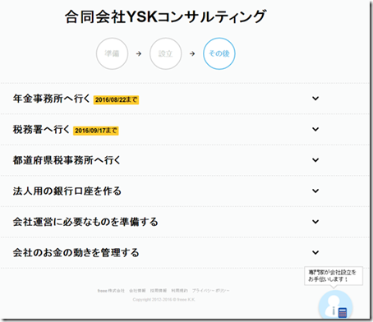Go to the 準備 step circle

(112, 53)
